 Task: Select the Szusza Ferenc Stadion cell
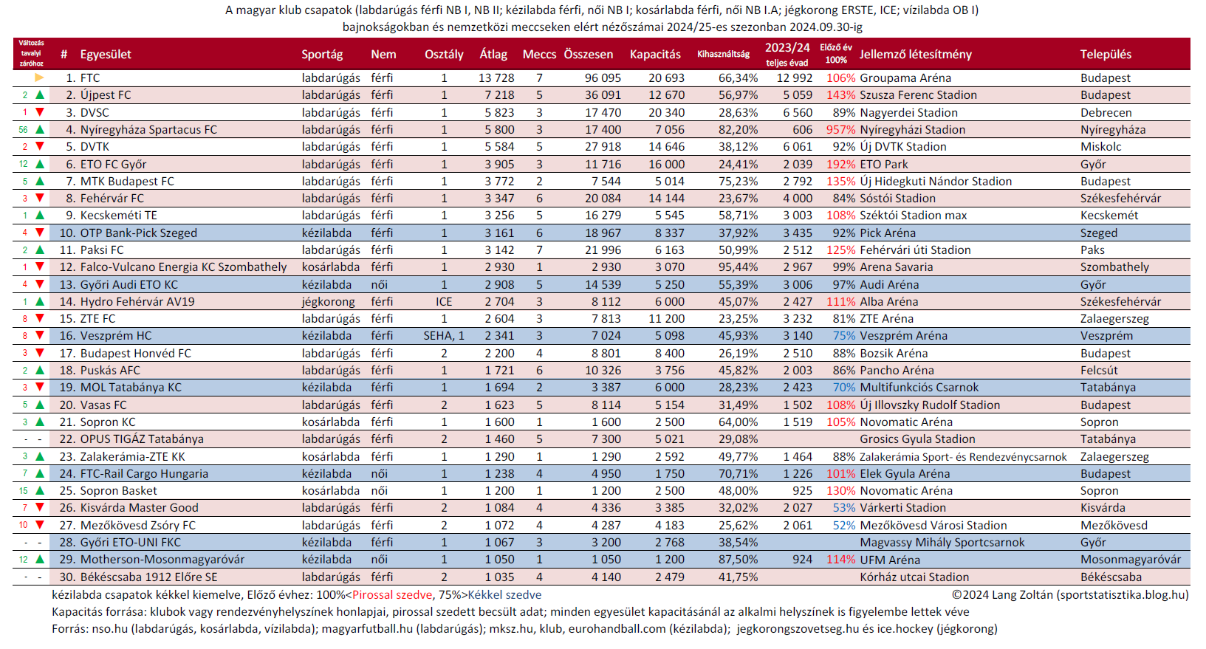tap(918, 95)
